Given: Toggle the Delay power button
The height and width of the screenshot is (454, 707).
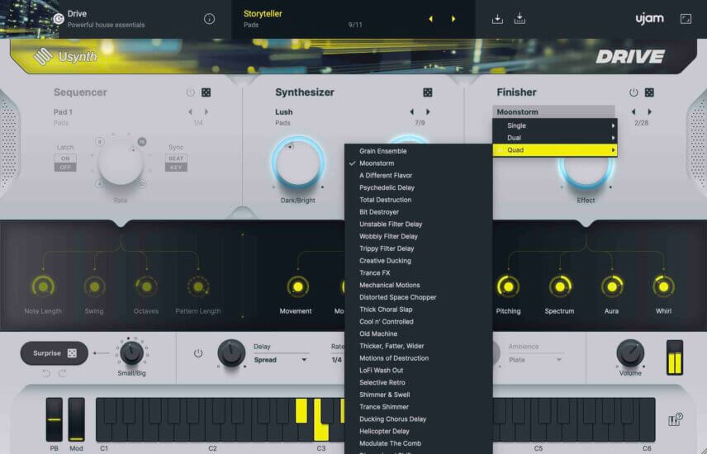Looking at the screenshot, I should tap(198, 353).
